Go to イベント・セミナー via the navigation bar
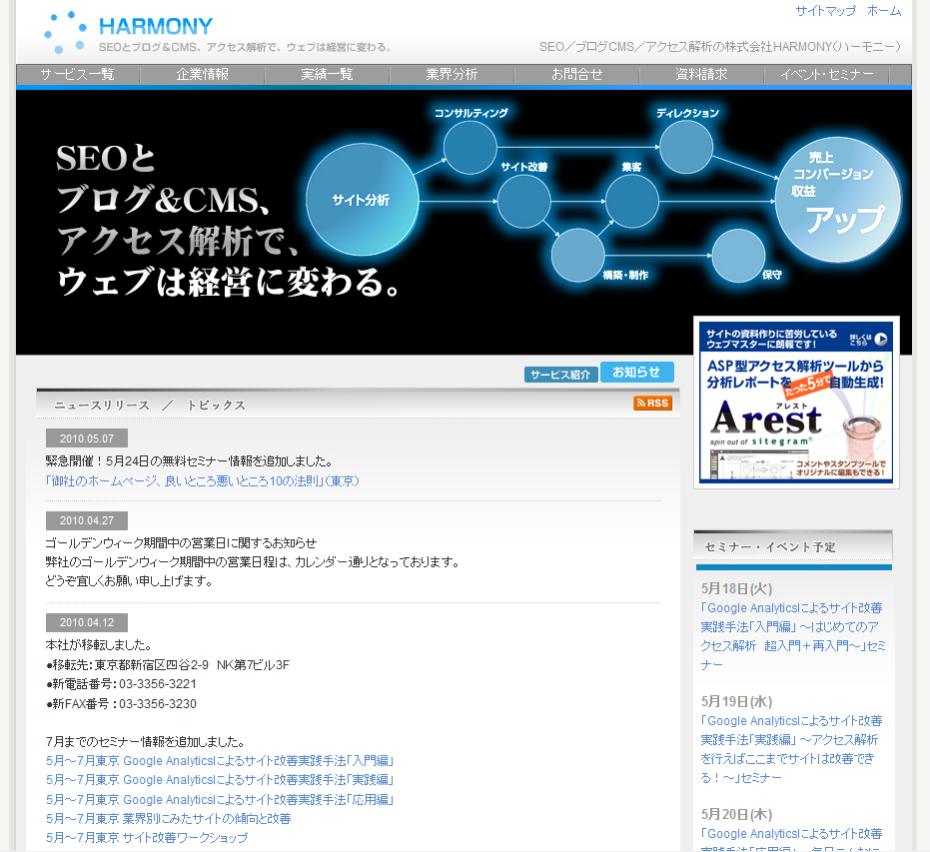This screenshot has height=852, width=930. click(828, 74)
